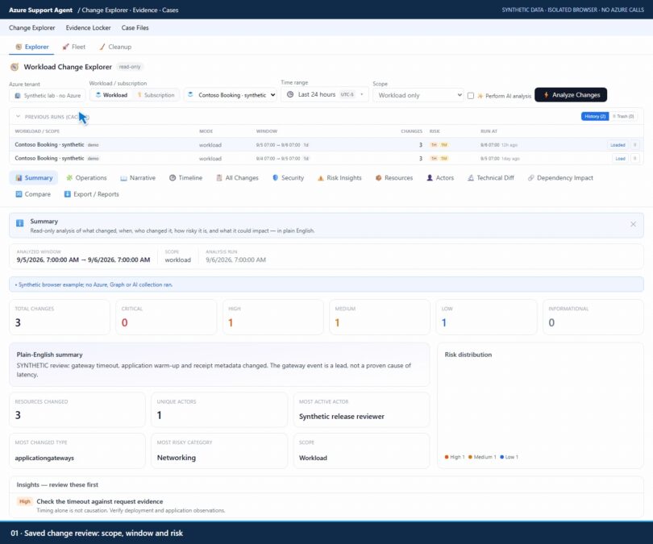Dismiss the Summary info banner
The height and width of the screenshot is (544, 653).
click(633, 224)
